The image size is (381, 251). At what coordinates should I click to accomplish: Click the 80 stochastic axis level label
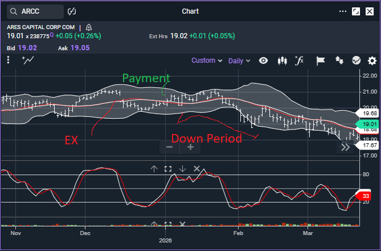pos(366,175)
